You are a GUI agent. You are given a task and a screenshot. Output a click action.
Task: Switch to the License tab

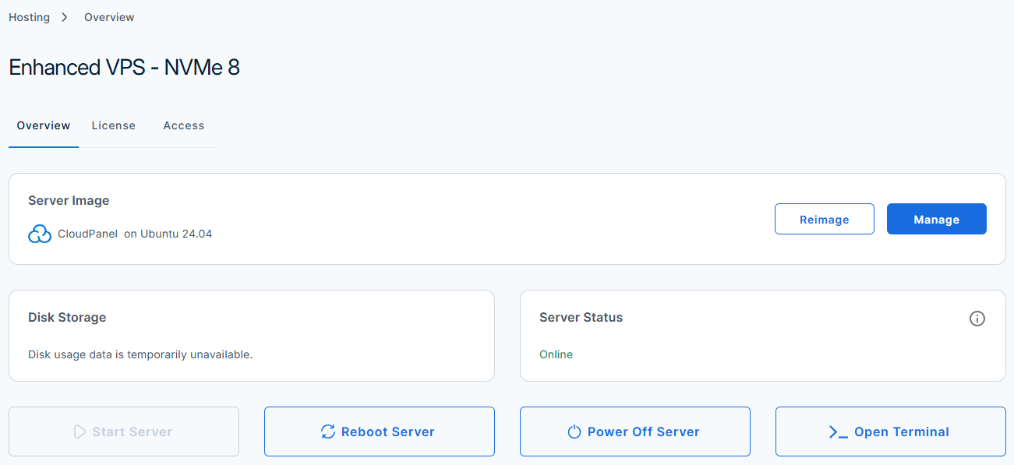tap(114, 125)
